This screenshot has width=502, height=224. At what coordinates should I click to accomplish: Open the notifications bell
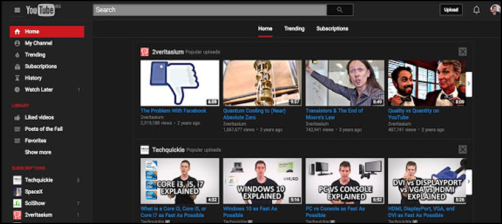(476, 10)
